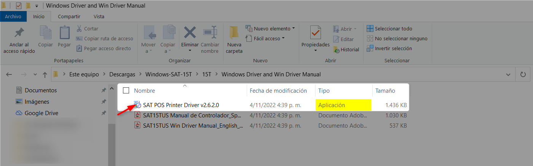Click Invertir selección option

coord(389,48)
